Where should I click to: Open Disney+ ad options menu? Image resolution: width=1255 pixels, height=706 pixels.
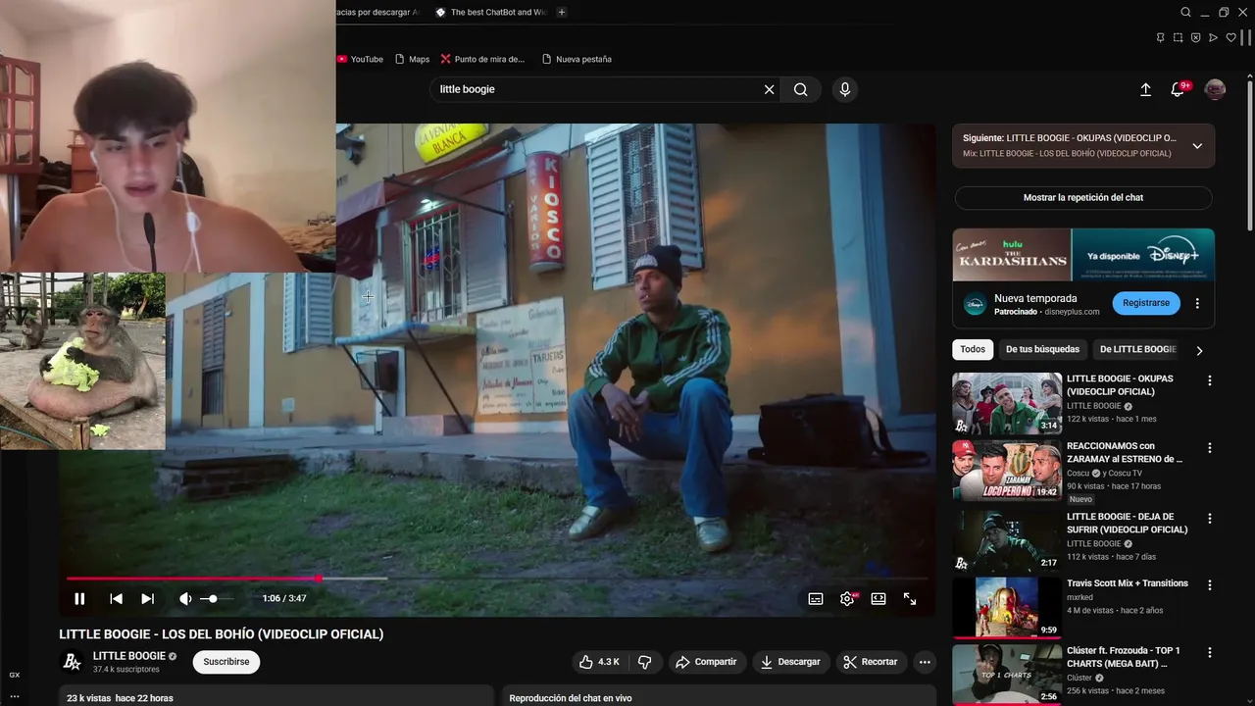point(1197,304)
